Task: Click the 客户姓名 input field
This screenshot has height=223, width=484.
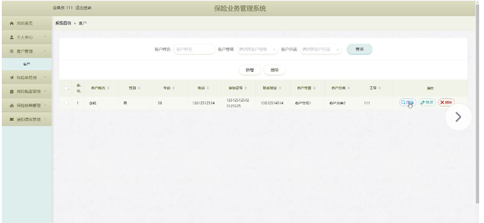Action: tap(194, 49)
